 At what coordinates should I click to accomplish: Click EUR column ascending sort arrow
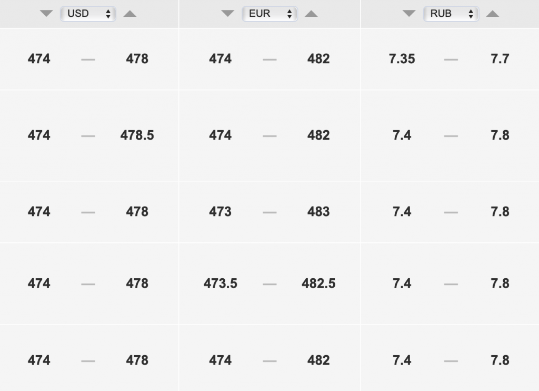pos(311,14)
